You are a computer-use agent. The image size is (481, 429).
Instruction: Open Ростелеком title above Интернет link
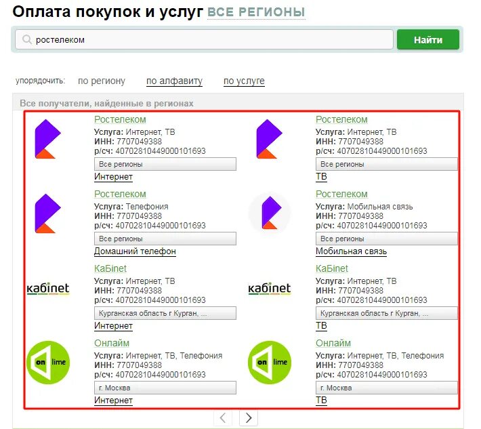pos(120,119)
